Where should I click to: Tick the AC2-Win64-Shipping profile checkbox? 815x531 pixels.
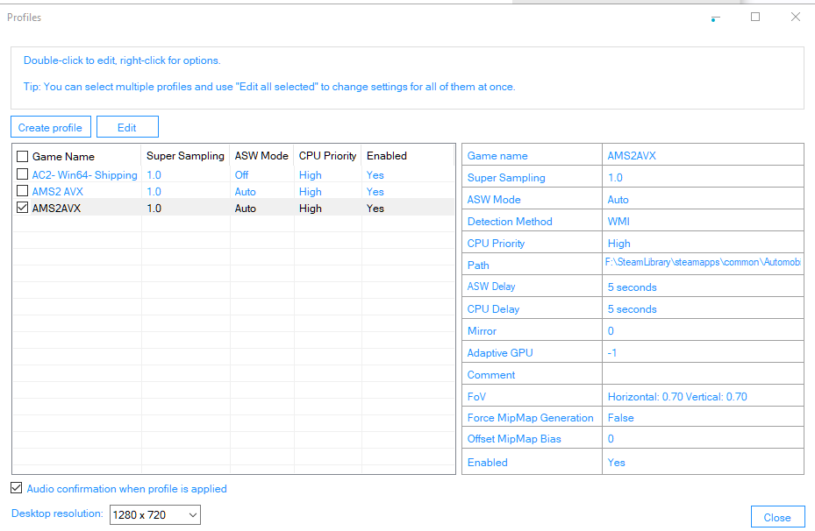(22, 173)
